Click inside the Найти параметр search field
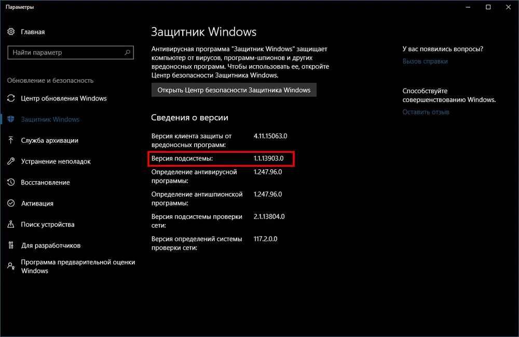This screenshot has width=519, height=337. 62,52
